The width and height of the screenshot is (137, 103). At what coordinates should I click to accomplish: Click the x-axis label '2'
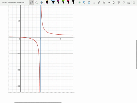[x=60, y=39]
